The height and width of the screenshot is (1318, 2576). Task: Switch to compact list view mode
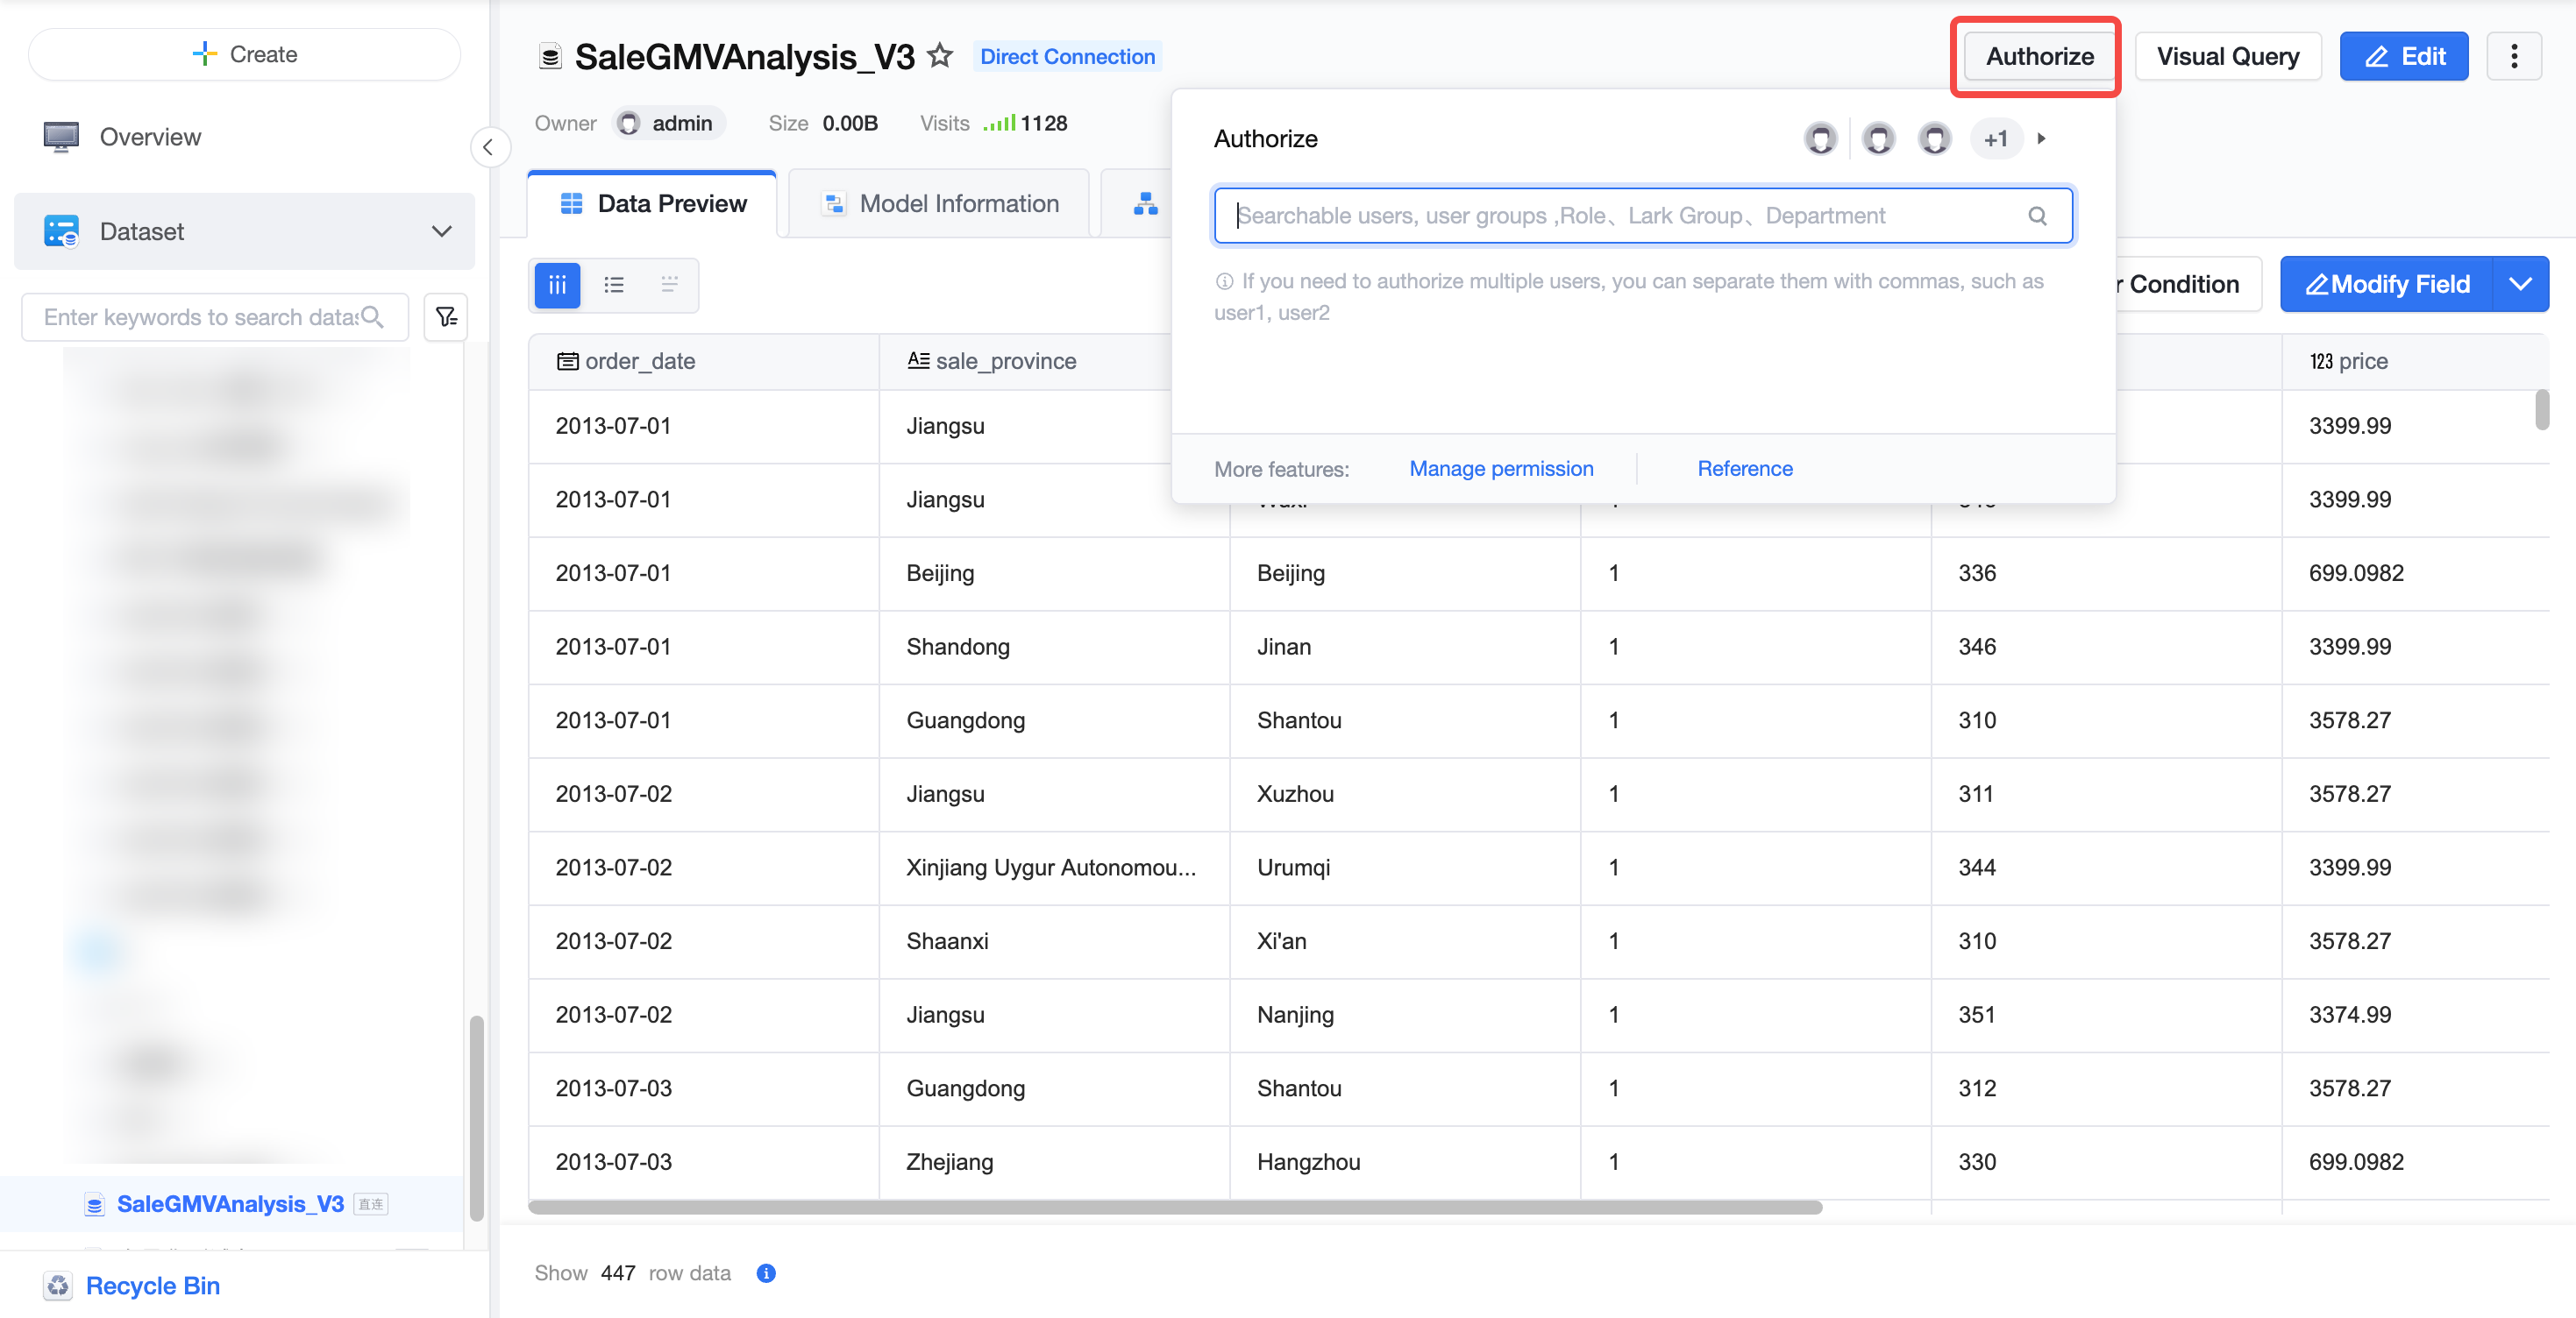point(669,285)
